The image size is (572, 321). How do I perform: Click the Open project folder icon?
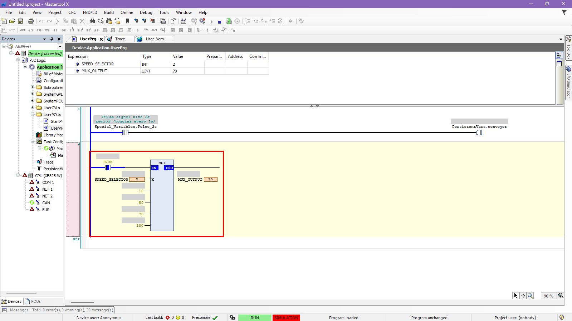[x=12, y=21]
